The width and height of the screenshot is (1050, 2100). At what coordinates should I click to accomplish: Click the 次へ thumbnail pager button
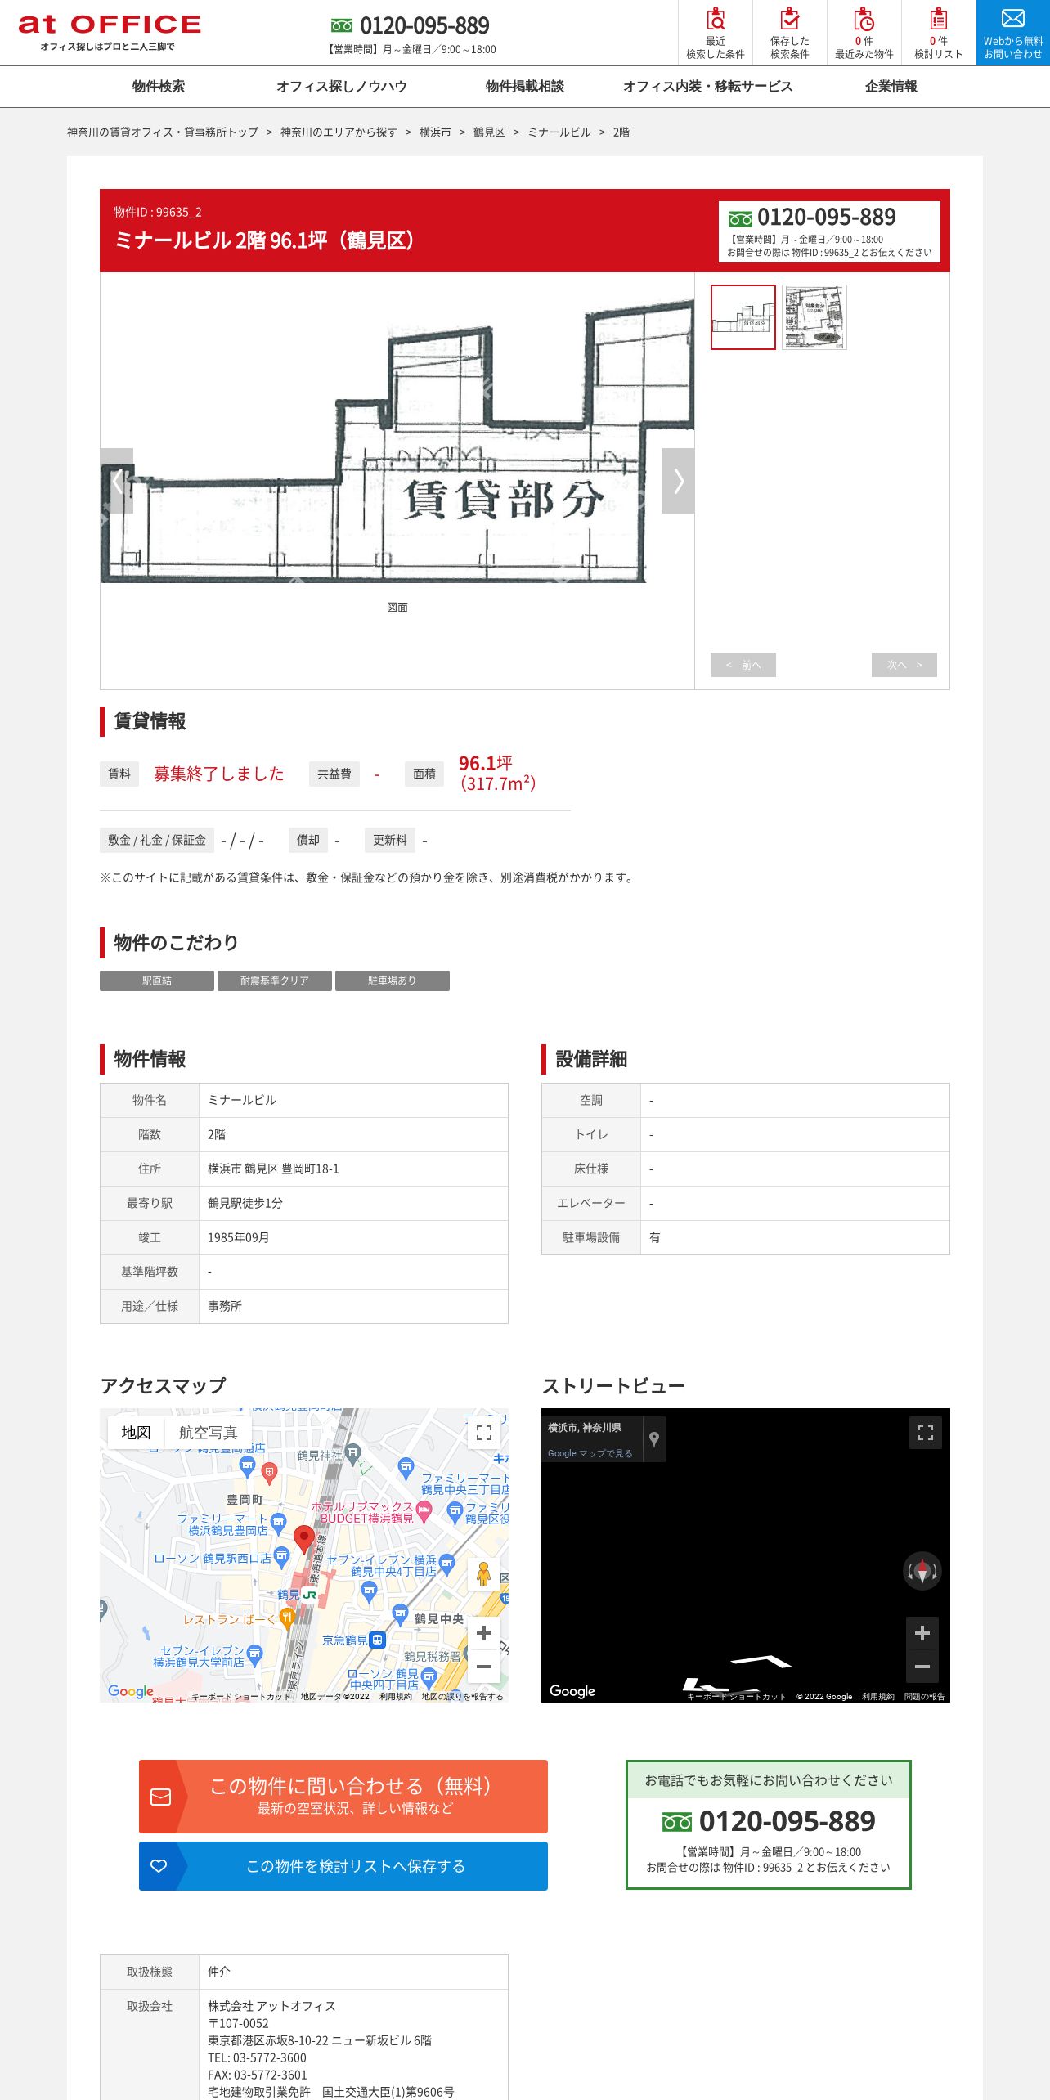pyautogui.click(x=904, y=665)
